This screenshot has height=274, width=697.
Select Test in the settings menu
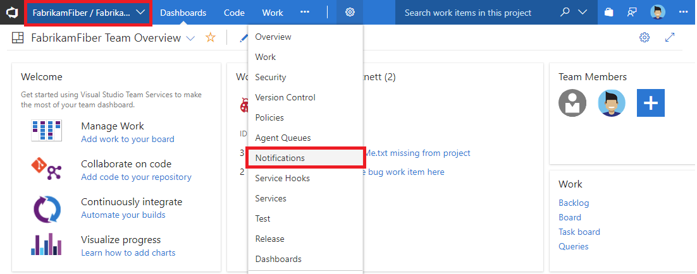[305, 218]
